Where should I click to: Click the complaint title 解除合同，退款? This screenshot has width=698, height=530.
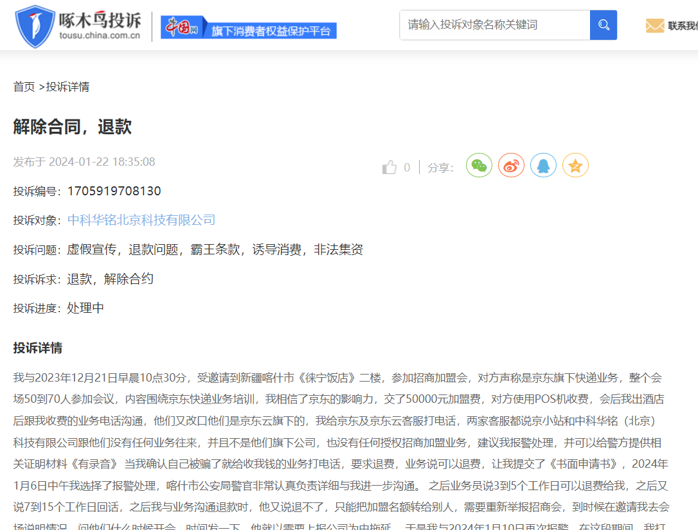72,127
